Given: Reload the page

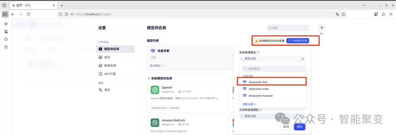Looking at the screenshot, I should pos(28,14).
